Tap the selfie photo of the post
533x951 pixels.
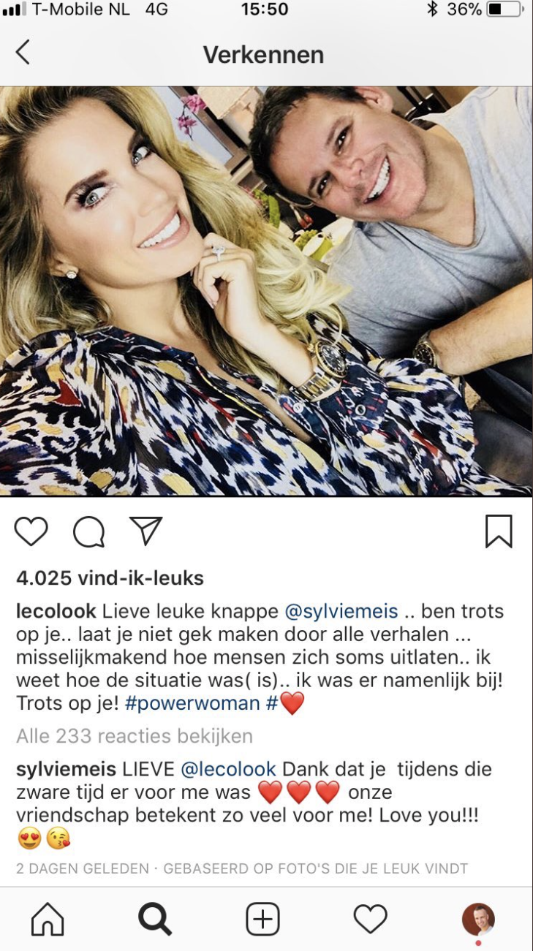pyautogui.click(x=266, y=291)
